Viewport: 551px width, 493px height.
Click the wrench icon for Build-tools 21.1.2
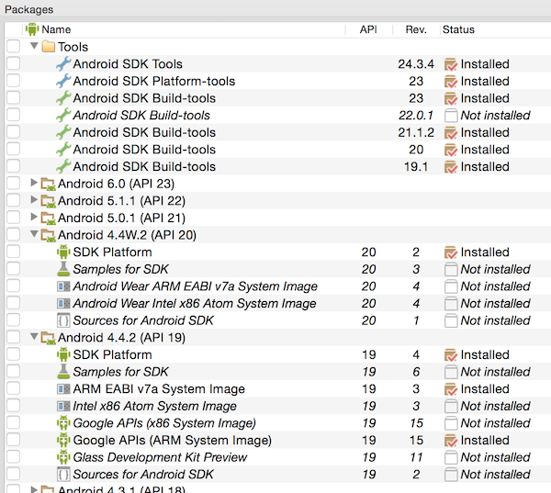click(63, 132)
